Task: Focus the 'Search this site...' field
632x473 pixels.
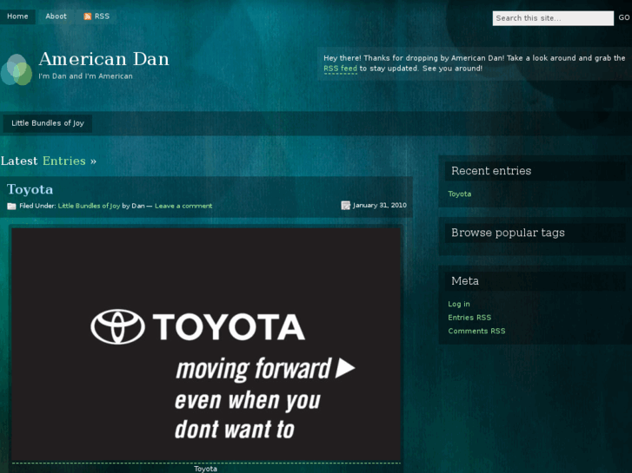Action: coord(553,18)
